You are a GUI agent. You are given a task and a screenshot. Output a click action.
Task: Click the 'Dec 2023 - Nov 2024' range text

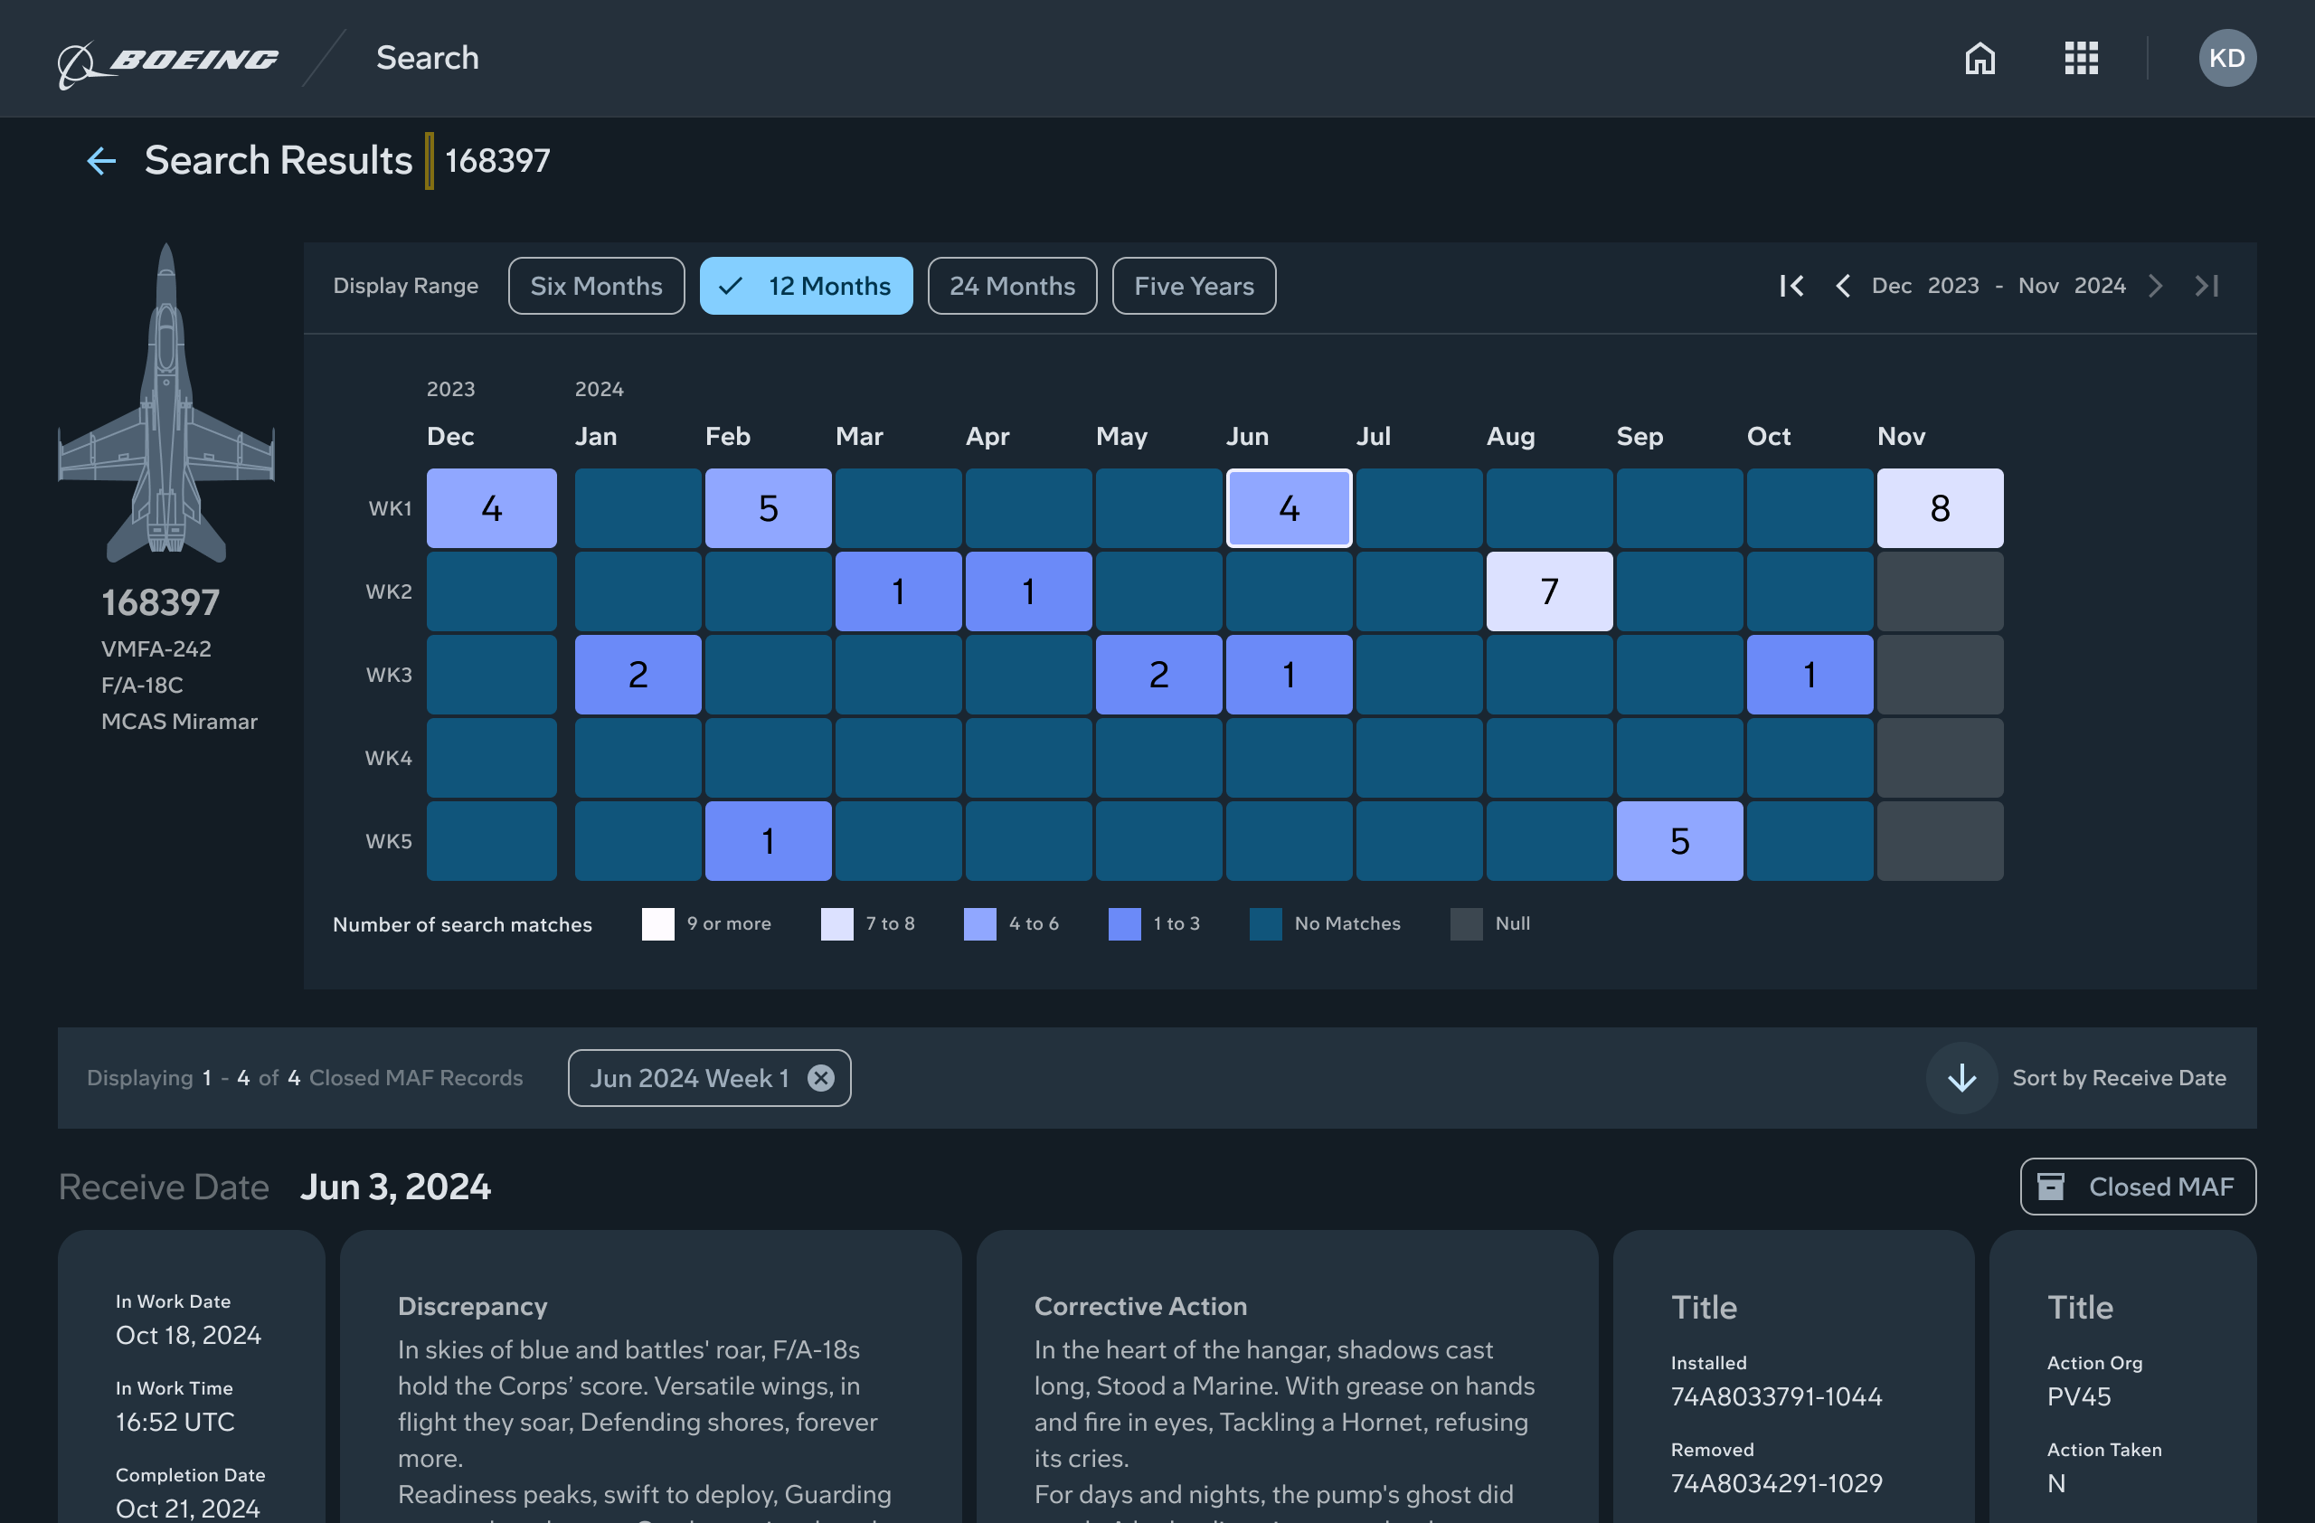pyautogui.click(x=1998, y=286)
